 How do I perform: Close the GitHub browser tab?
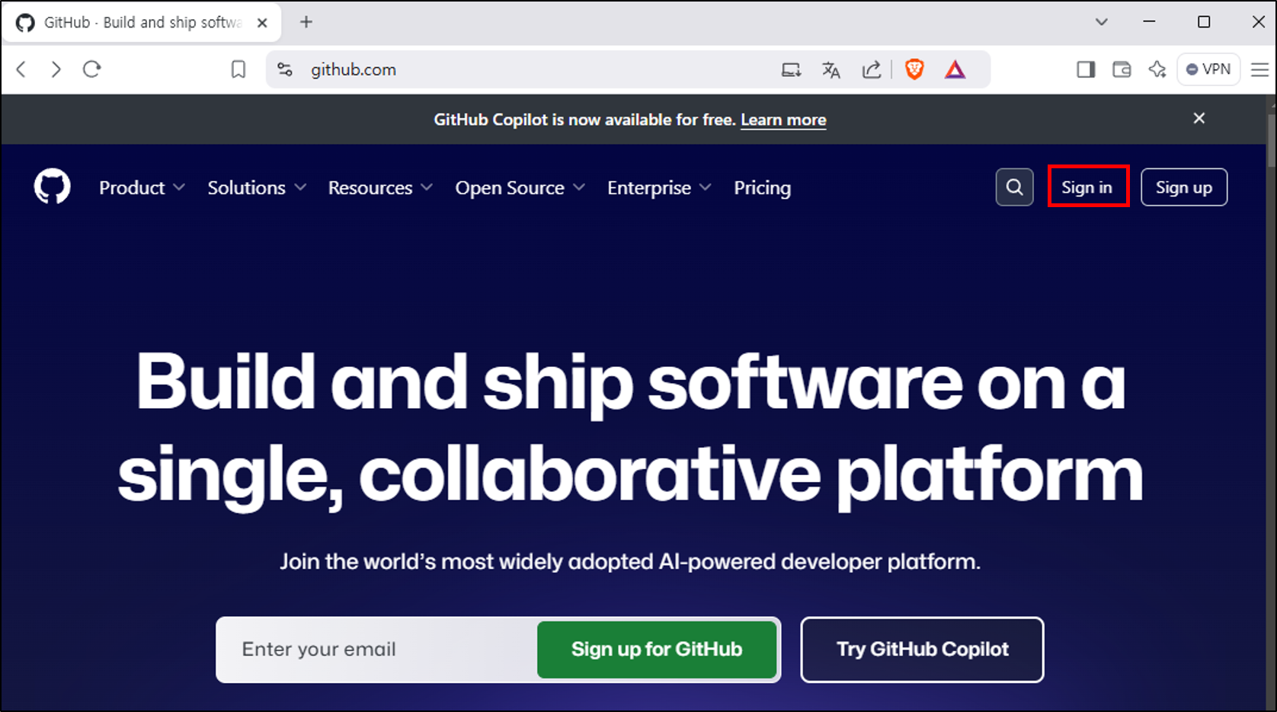[x=262, y=23]
